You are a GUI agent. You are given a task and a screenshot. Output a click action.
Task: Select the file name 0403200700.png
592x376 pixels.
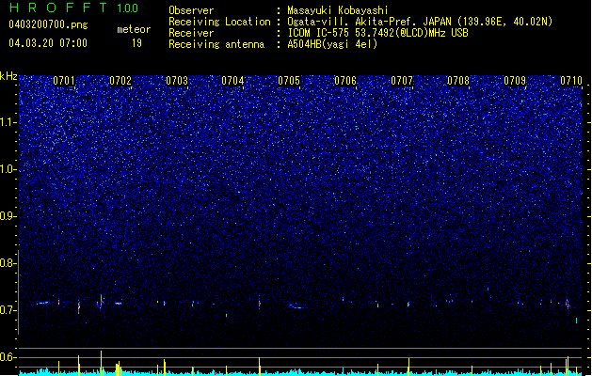(x=48, y=25)
